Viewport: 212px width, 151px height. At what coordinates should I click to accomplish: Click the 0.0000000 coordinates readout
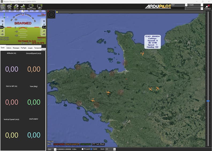(x=64, y=149)
